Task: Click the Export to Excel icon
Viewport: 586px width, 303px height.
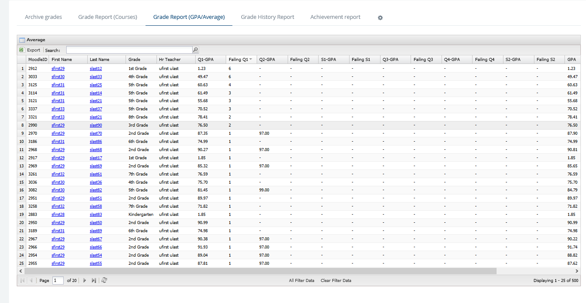Action: 21,50
